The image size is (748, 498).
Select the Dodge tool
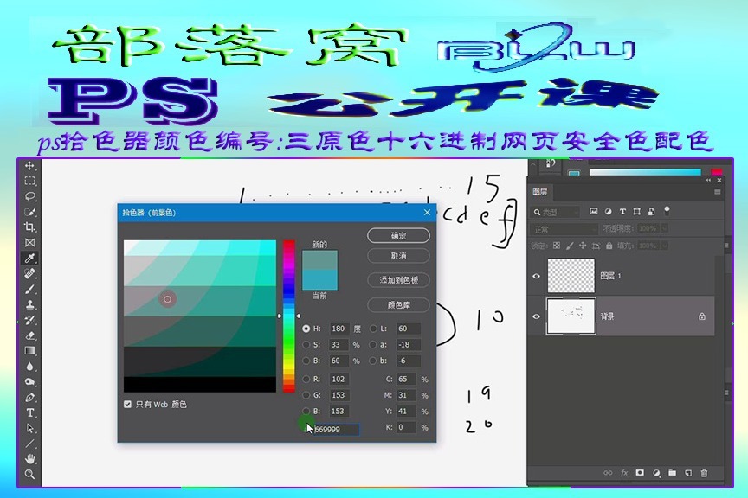pos(29,382)
